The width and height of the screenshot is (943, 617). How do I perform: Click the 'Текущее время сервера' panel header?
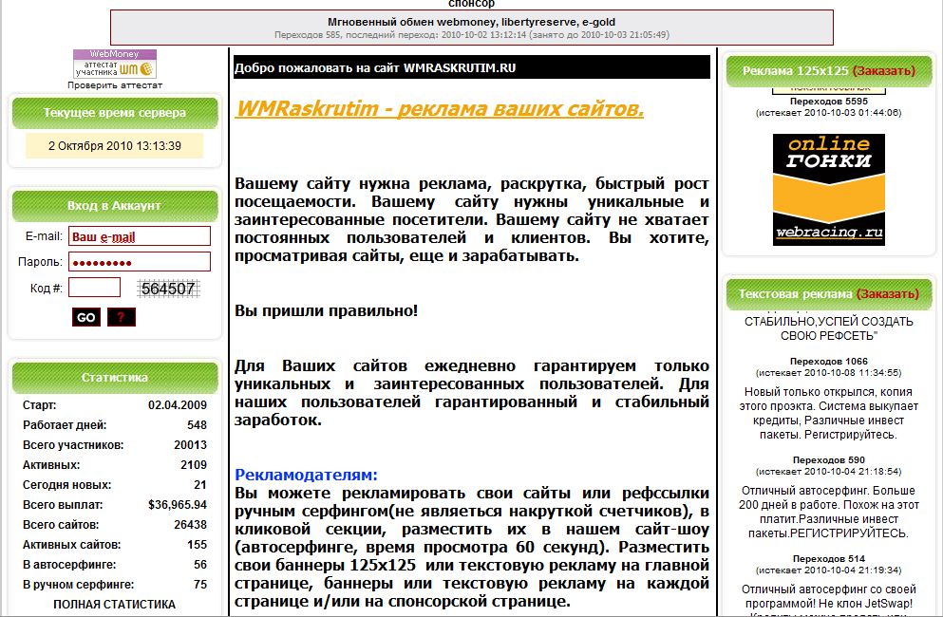click(x=114, y=113)
